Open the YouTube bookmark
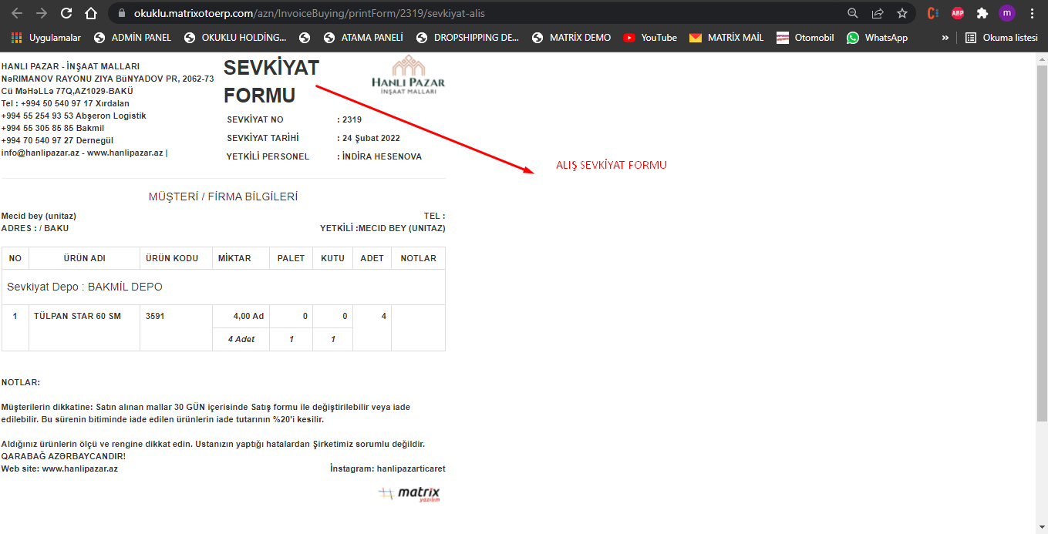 coord(650,38)
